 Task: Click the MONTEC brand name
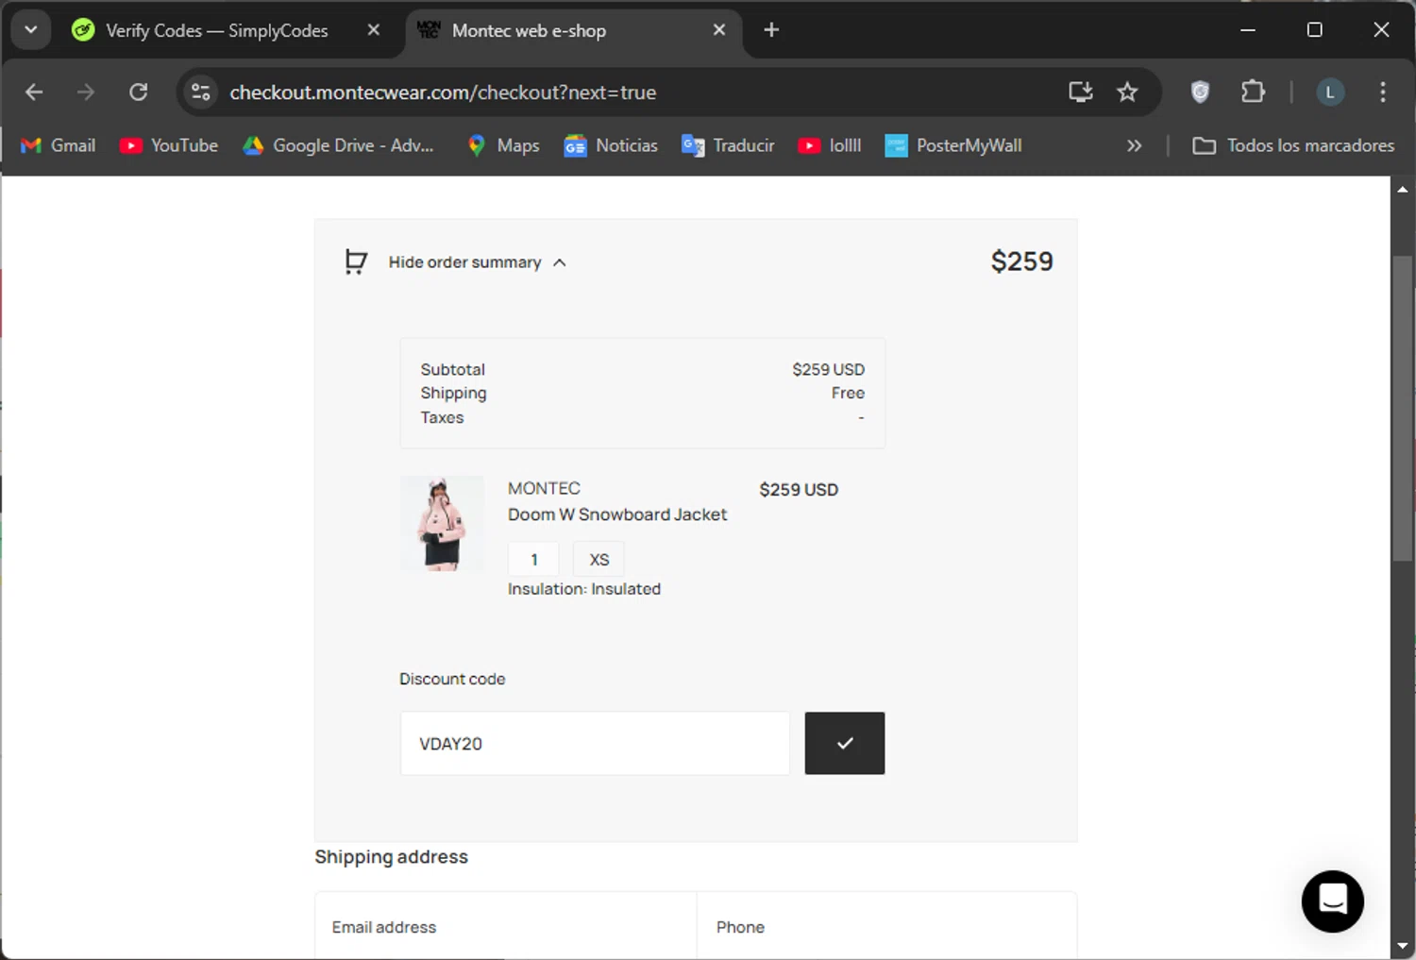click(544, 488)
